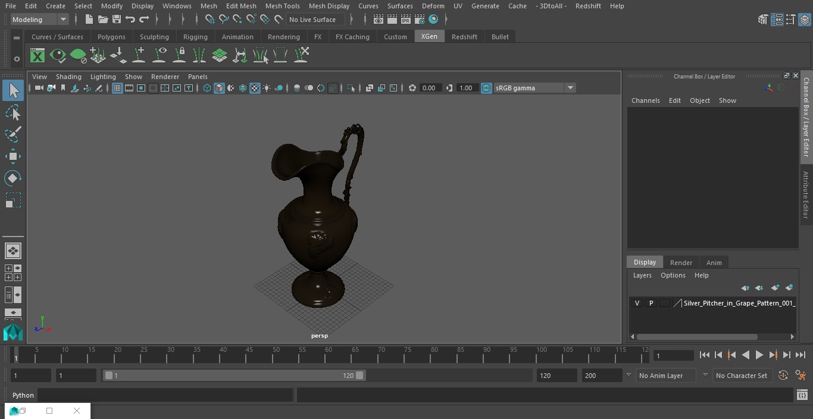Toggle playback P of the Silver_Pitcher layer
The width and height of the screenshot is (813, 419).
[651, 303]
